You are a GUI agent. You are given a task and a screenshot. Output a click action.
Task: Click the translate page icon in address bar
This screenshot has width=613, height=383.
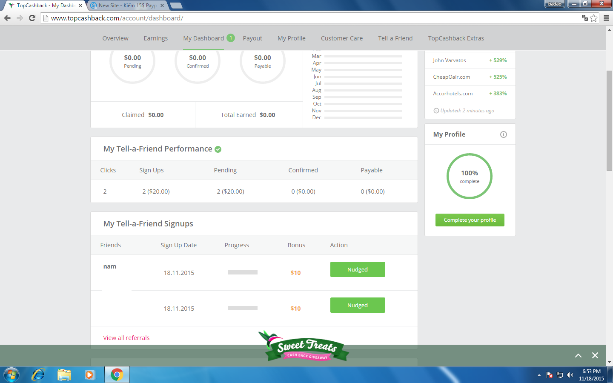(x=585, y=18)
